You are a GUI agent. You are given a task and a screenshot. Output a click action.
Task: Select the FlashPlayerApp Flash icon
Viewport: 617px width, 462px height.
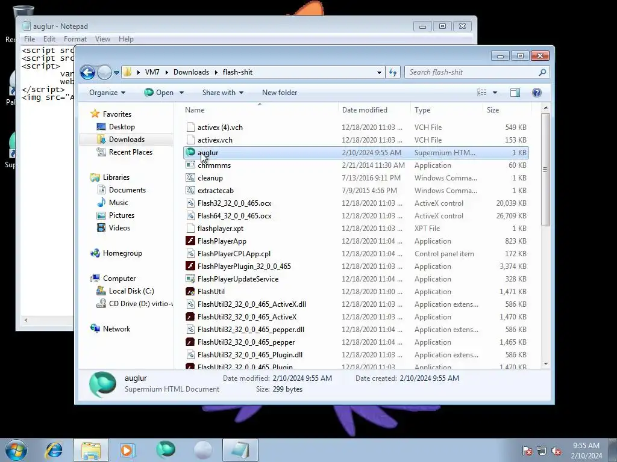coord(190,241)
